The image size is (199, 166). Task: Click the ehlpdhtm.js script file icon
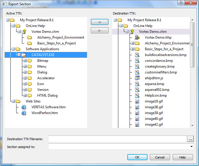pos(137,78)
